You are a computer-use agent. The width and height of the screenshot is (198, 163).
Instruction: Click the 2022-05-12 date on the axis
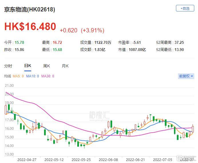(x=54, y=160)
